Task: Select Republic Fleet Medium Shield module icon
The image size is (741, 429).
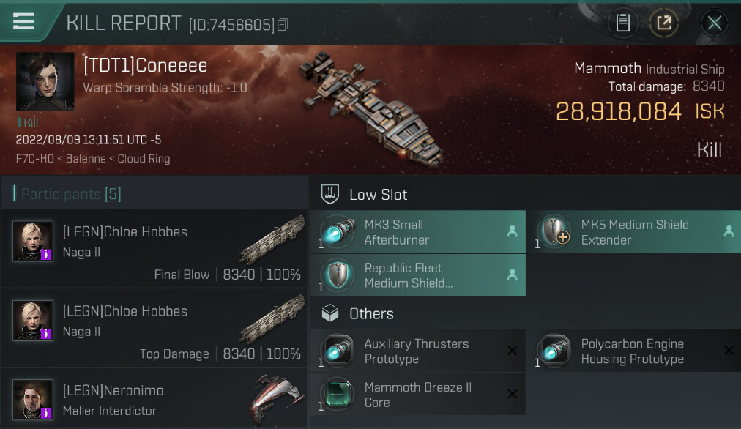Action: pos(338,275)
